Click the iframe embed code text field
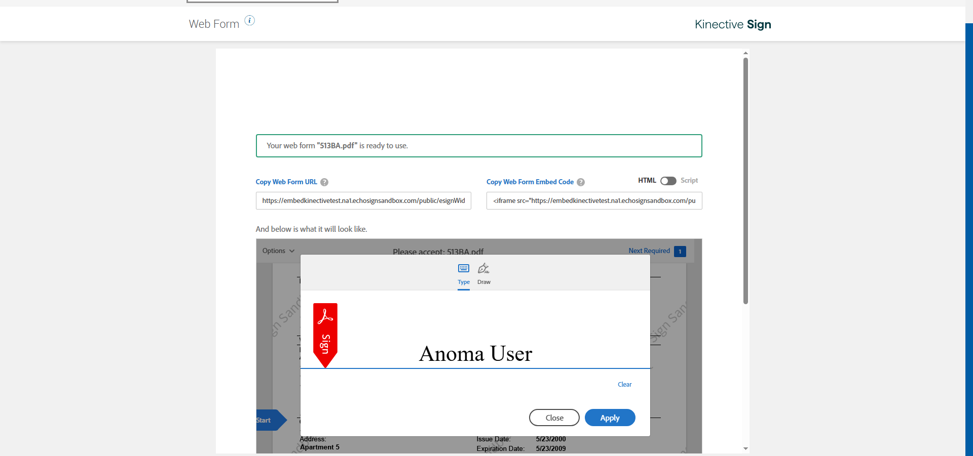The width and height of the screenshot is (973, 456). coord(594,200)
